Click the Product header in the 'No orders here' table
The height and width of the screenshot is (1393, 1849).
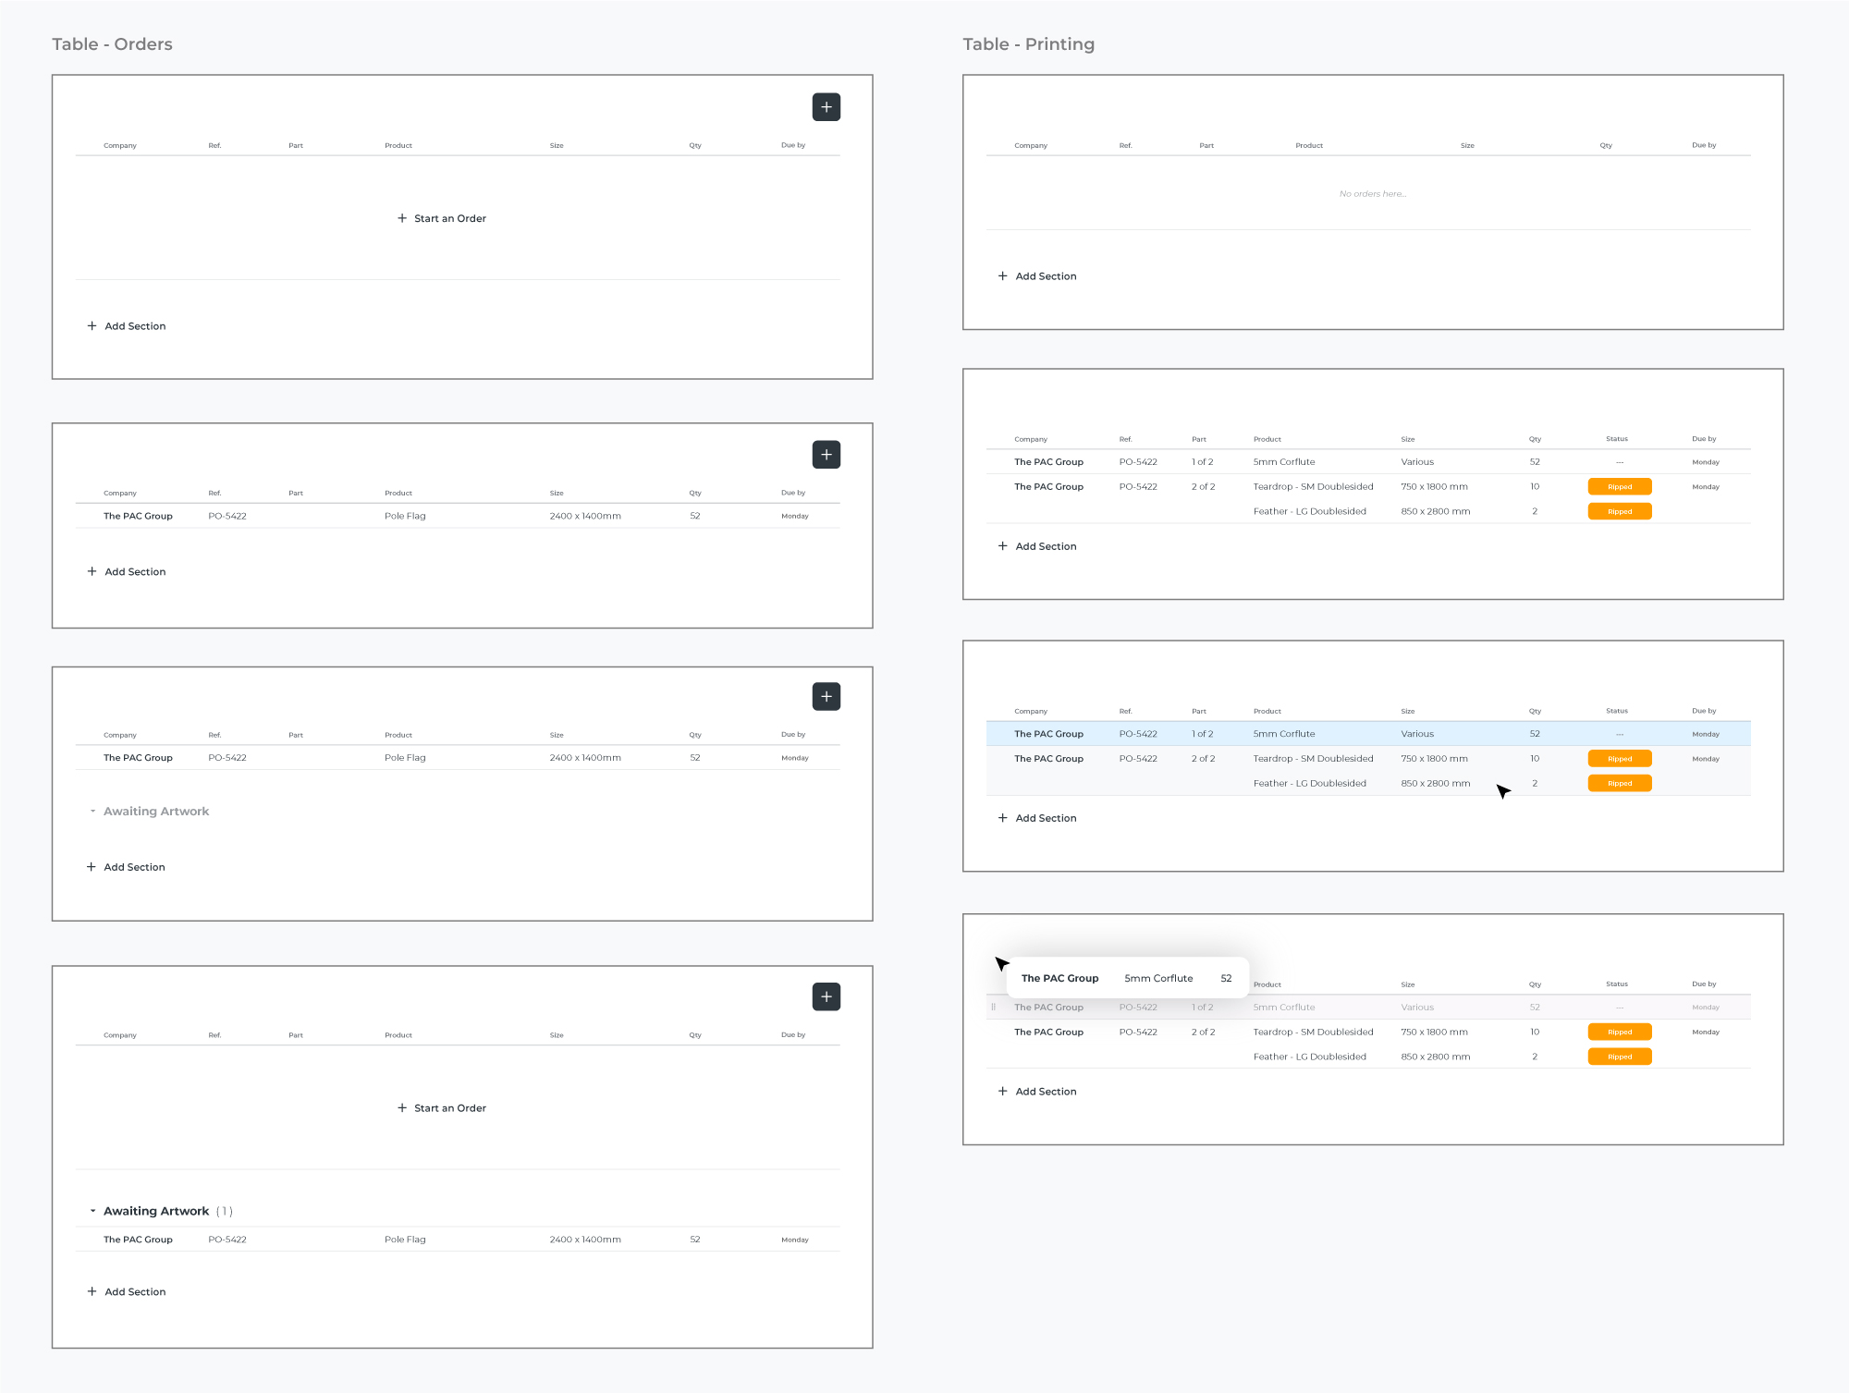click(1308, 145)
